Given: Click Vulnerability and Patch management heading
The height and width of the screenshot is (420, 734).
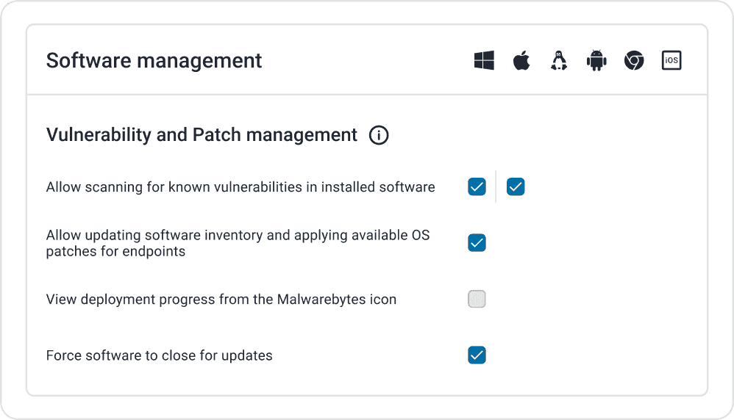Looking at the screenshot, I should 202,135.
